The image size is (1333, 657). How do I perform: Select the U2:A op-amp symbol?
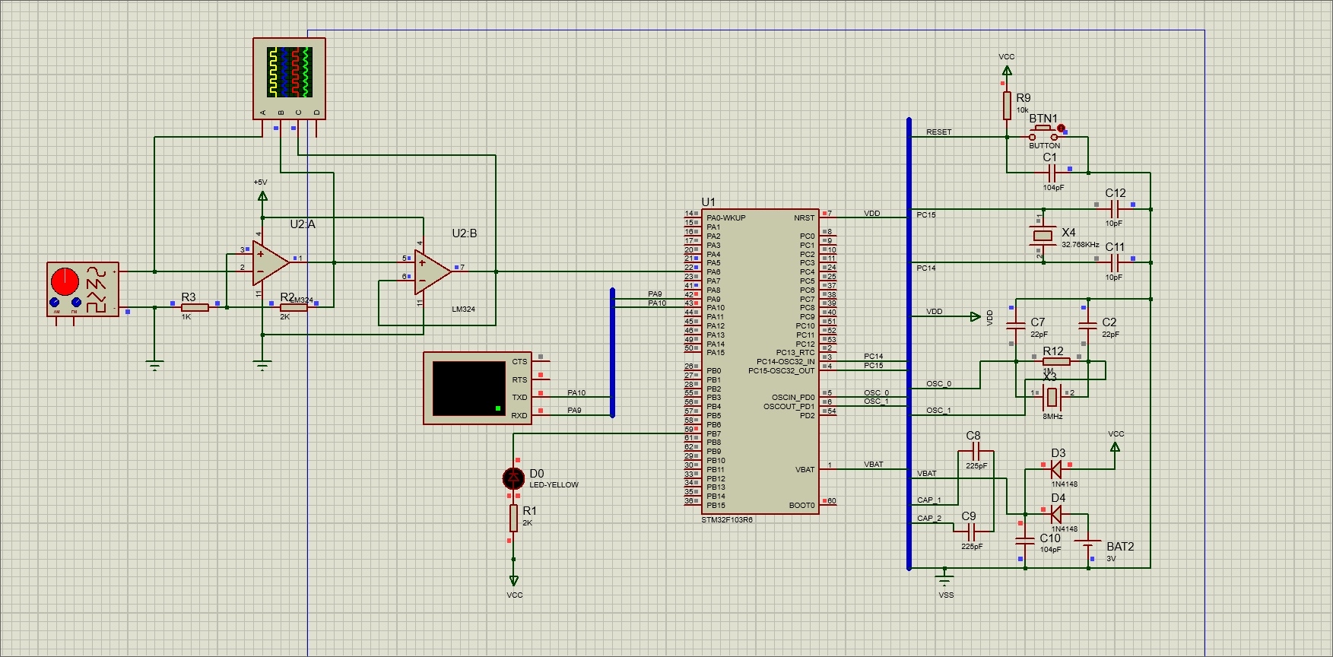(x=271, y=263)
